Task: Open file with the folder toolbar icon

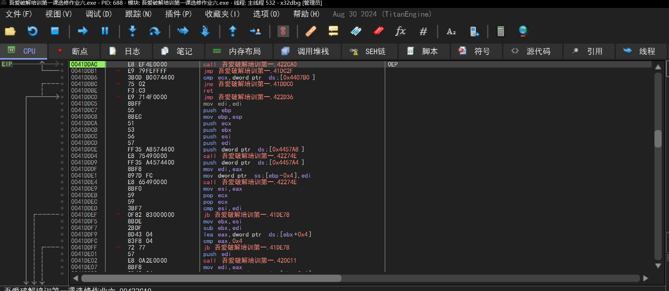Action: (x=10, y=31)
